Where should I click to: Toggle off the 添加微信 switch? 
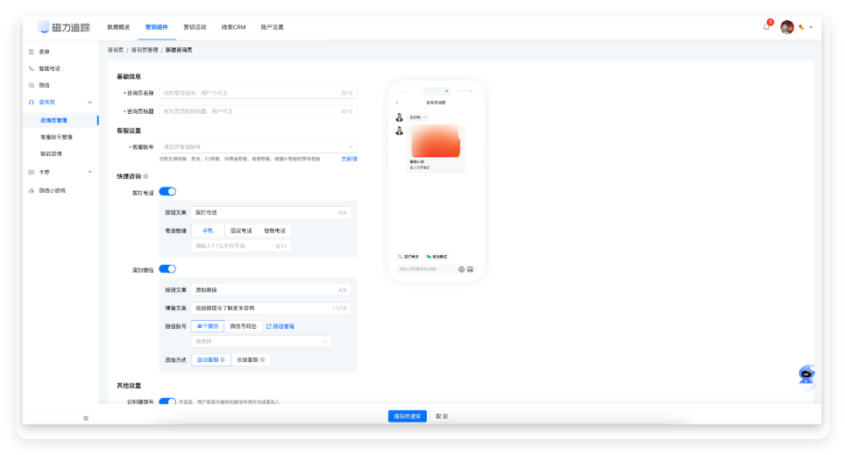click(x=167, y=269)
